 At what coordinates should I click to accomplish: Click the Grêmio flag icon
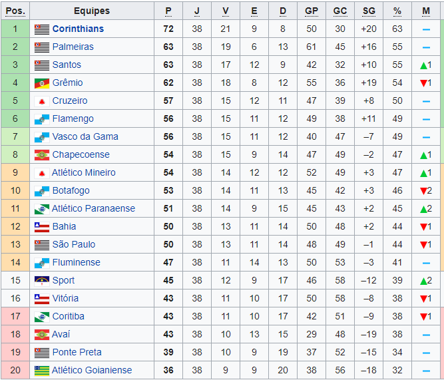tap(42, 83)
